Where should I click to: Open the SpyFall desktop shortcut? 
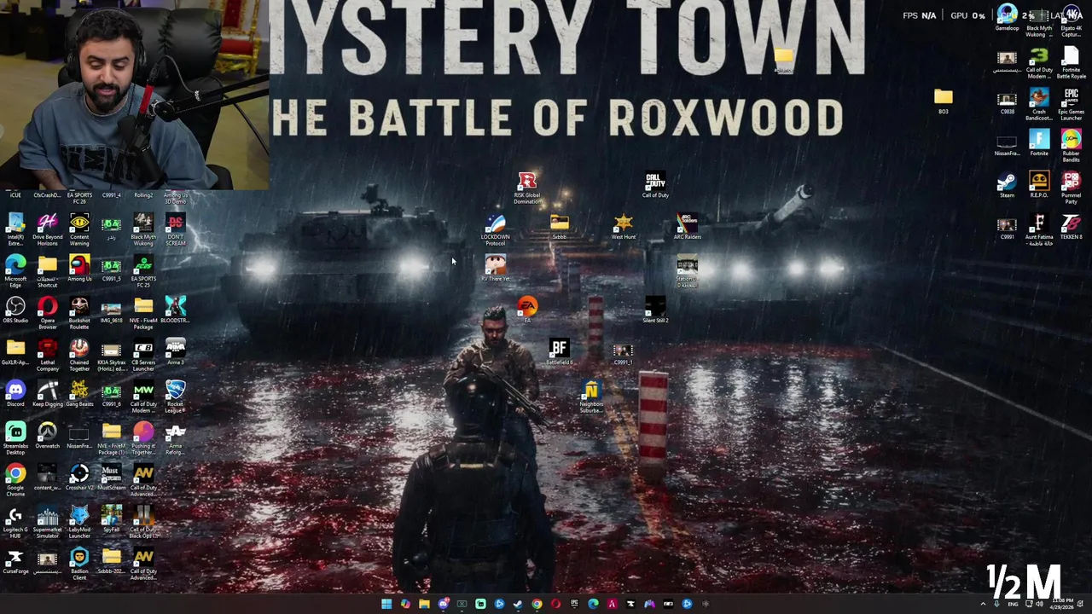click(x=111, y=519)
